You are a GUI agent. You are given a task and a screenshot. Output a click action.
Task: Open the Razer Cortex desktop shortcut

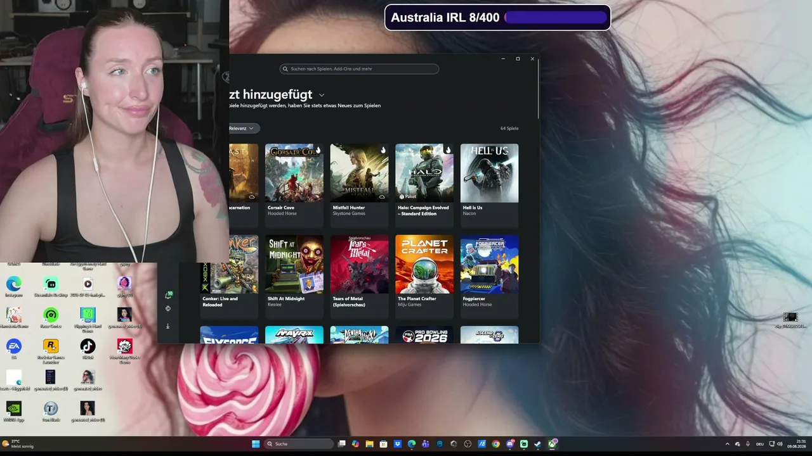pos(51,317)
